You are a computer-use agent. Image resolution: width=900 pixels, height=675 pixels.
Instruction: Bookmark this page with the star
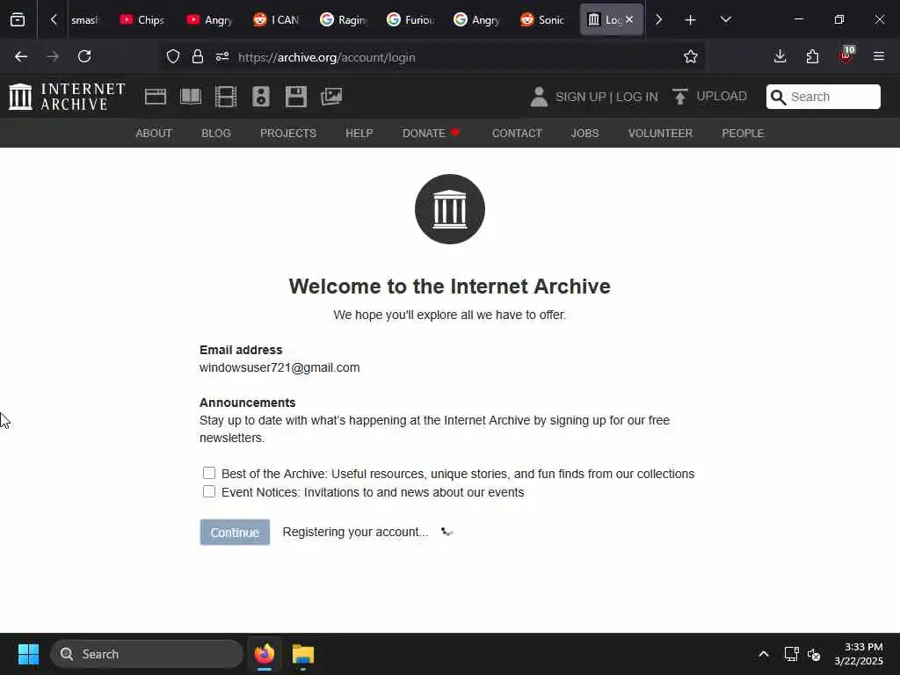pyautogui.click(x=691, y=56)
